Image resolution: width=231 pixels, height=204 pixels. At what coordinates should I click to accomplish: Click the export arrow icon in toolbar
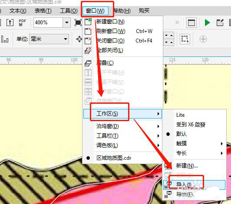tap(10, 23)
